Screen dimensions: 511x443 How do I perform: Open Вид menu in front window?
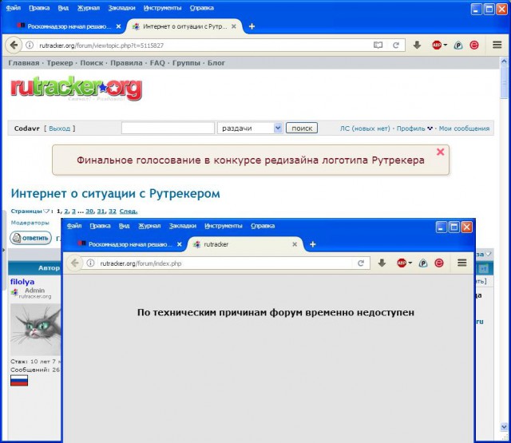click(x=125, y=226)
